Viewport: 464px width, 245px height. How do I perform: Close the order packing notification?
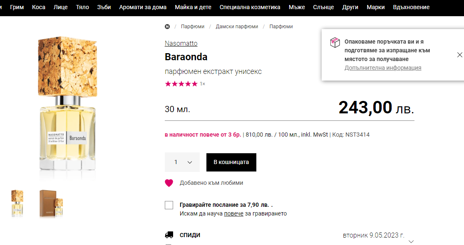click(x=459, y=55)
